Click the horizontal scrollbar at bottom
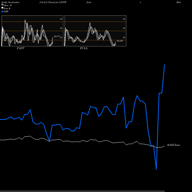192x192 pixels. click(82, 191)
